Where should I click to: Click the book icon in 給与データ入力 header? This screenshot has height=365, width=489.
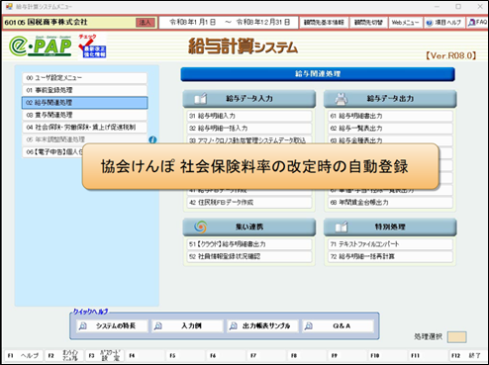click(200, 98)
